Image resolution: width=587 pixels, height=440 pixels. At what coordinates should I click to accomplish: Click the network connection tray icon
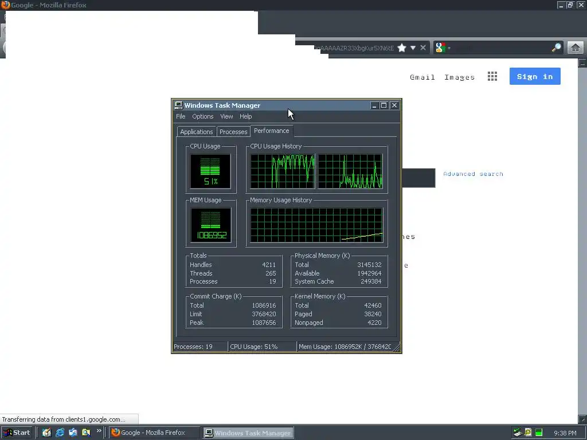518,433
